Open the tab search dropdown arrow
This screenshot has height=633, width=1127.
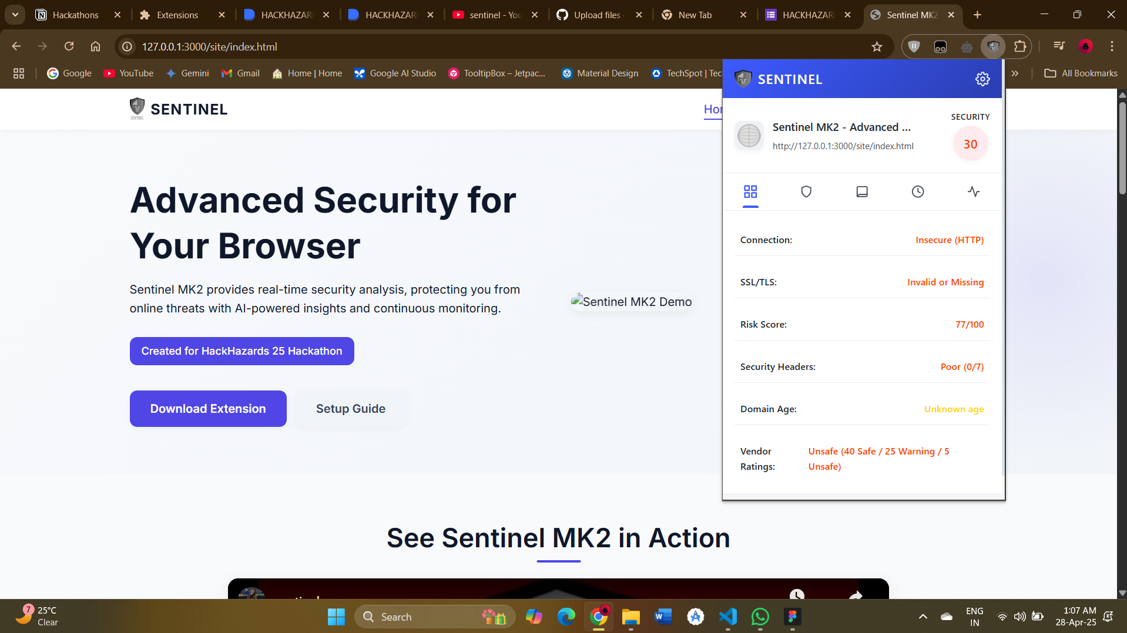[15, 15]
